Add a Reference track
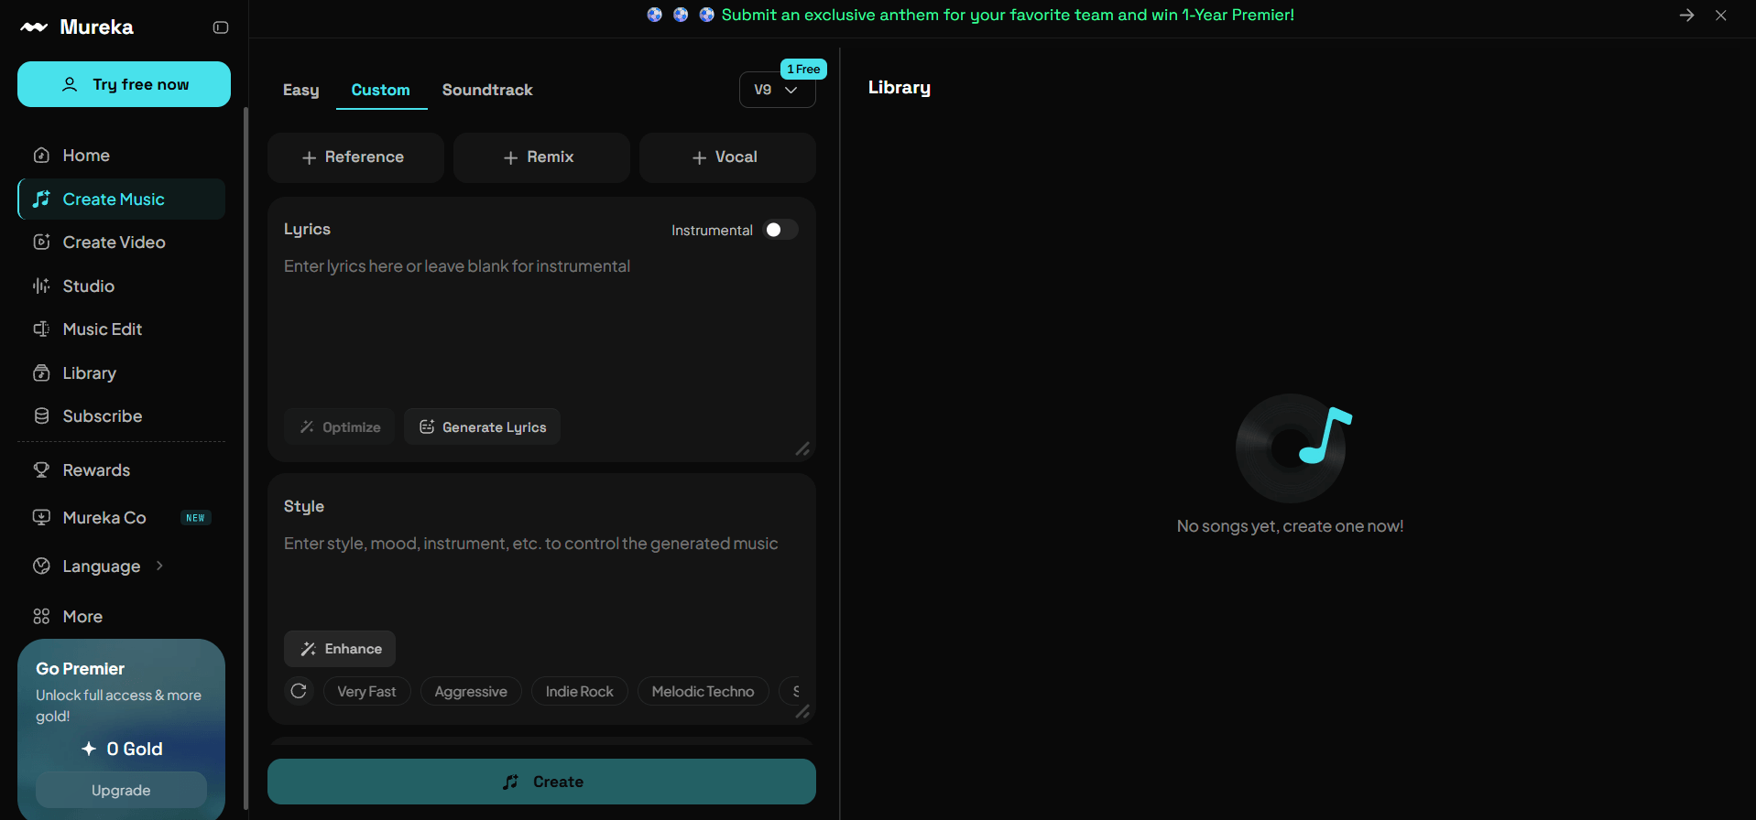The width and height of the screenshot is (1756, 820). [355, 157]
